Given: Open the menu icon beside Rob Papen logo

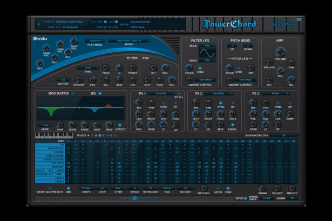Looking at the screenshot, I should (299, 19).
